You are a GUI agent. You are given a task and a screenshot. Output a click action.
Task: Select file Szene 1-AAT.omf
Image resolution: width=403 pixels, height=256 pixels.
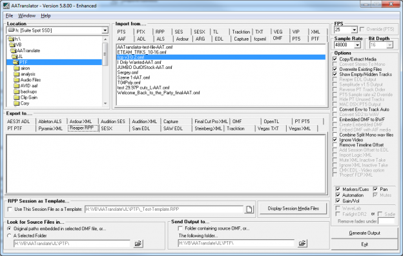[x=134, y=77]
